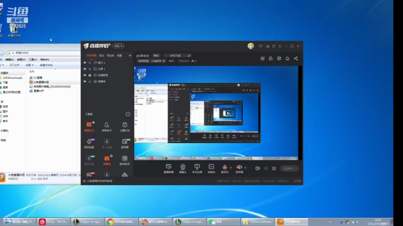
Task: Hide the 全屏1 source with eye icon
Action: point(85,69)
